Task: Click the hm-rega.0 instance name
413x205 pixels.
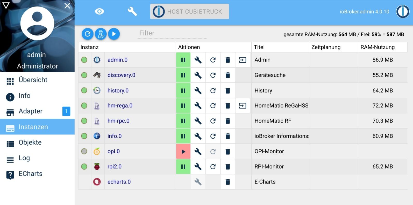Action: point(120,106)
